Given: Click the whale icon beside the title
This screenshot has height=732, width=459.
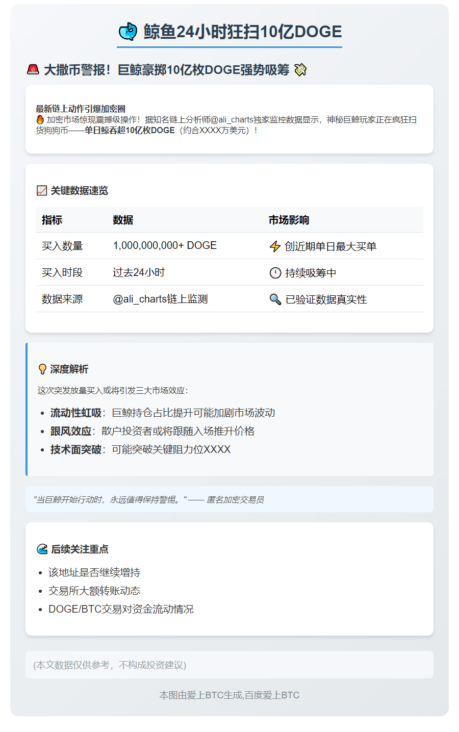Looking at the screenshot, I should click(x=128, y=32).
